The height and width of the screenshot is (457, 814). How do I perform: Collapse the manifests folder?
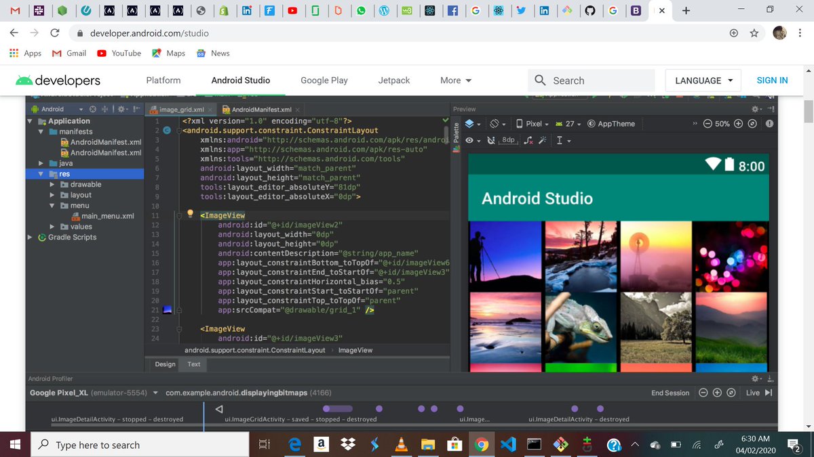(x=42, y=131)
